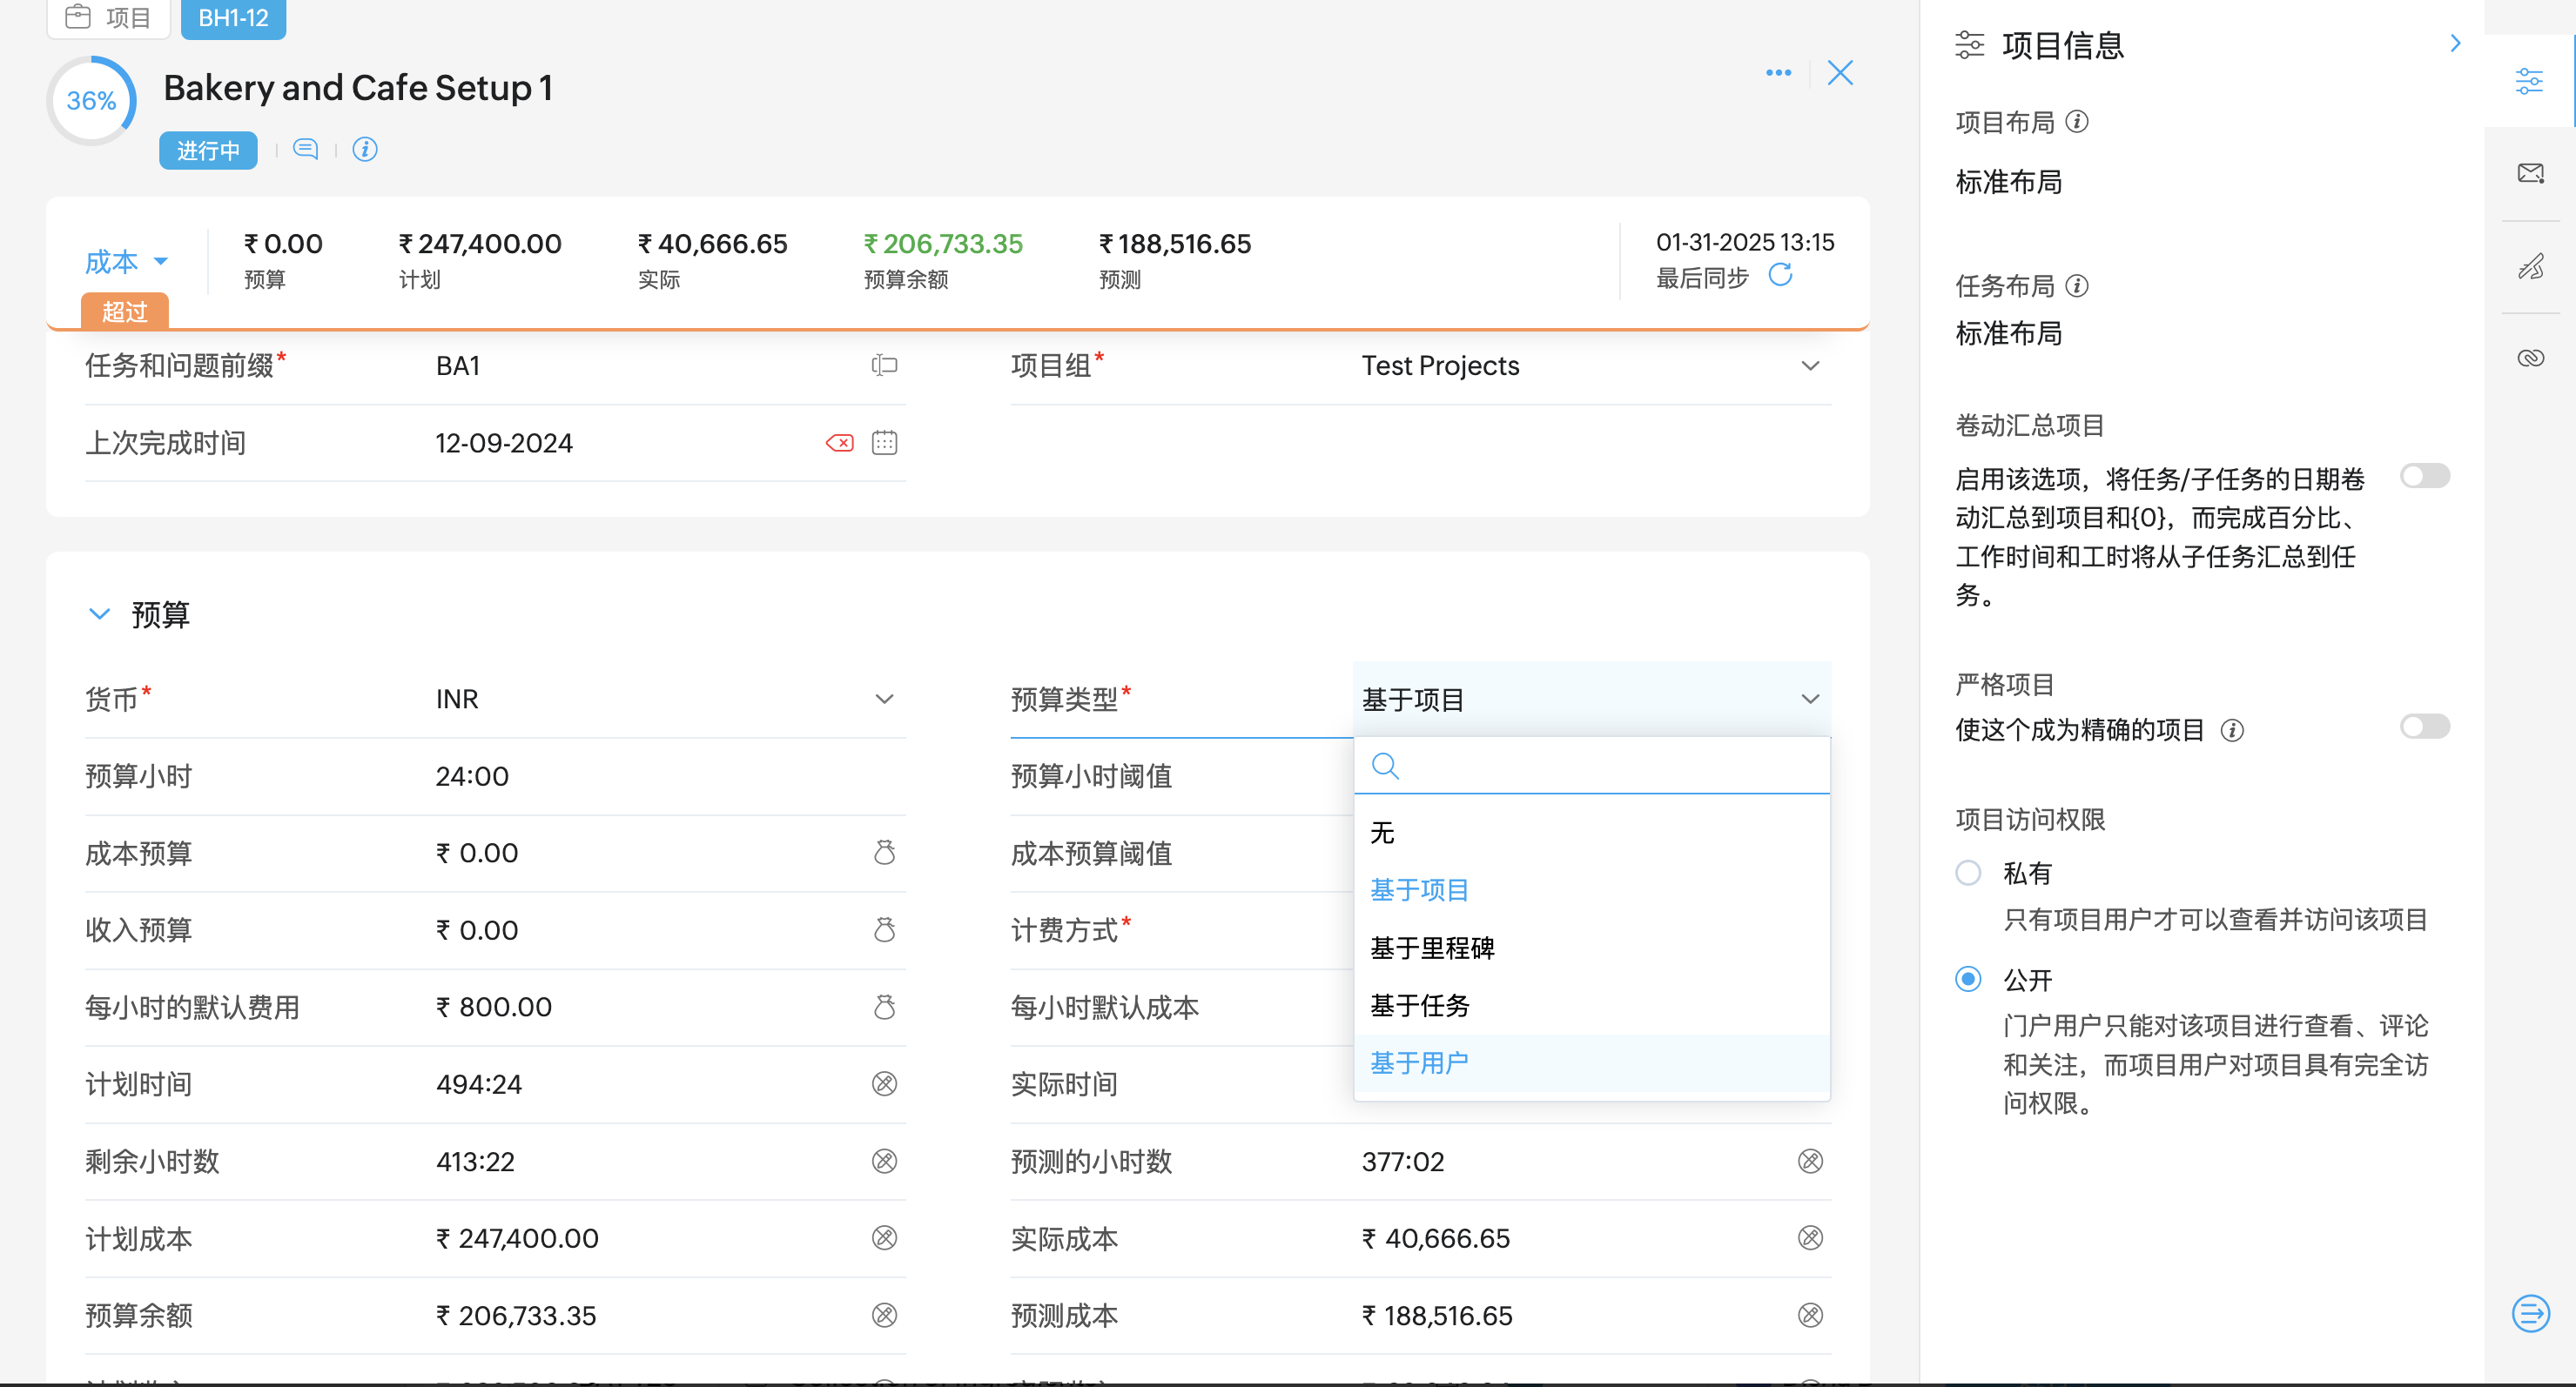Clear the 上次完成时间 date with the red icon
This screenshot has height=1387, width=2576.
click(x=839, y=443)
